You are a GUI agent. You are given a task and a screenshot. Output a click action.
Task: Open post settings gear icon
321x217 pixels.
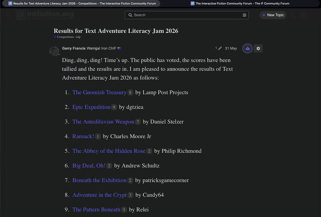pyautogui.click(x=258, y=48)
